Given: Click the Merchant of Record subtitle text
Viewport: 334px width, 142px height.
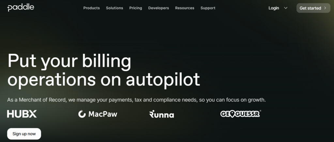Looking at the screenshot, I should pos(136,100).
